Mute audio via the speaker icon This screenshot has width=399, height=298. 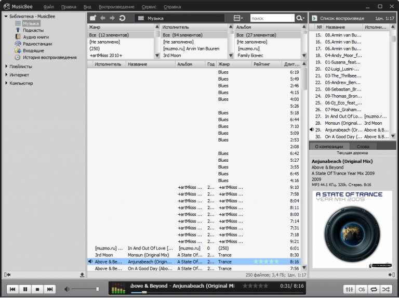tap(66, 289)
